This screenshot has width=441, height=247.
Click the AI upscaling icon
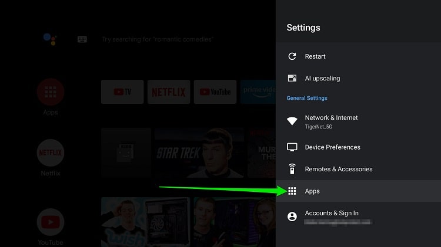292,78
